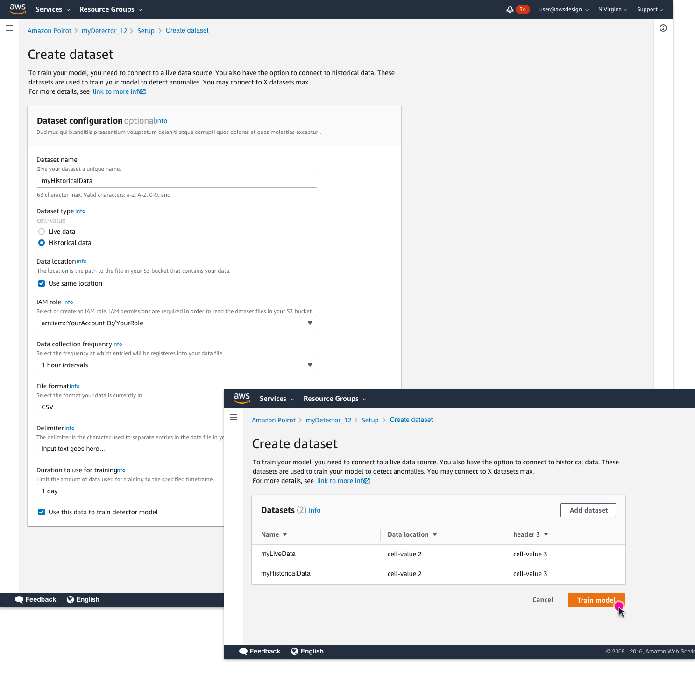This screenshot has height=681, width=695.
Task: Expand Resource Groups menu in front window
Action: (335, 399)
